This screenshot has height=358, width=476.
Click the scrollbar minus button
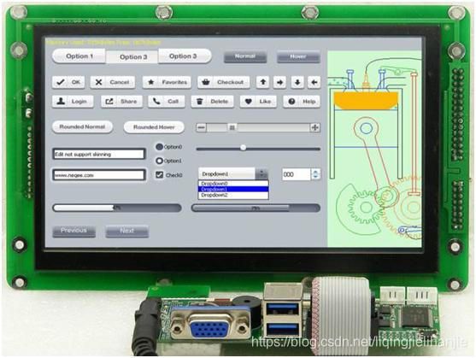pos(201,127)
